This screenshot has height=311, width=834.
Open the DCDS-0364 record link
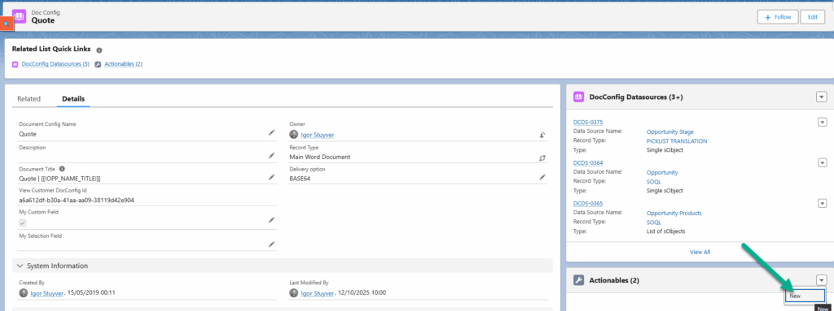tap(588, 163)
